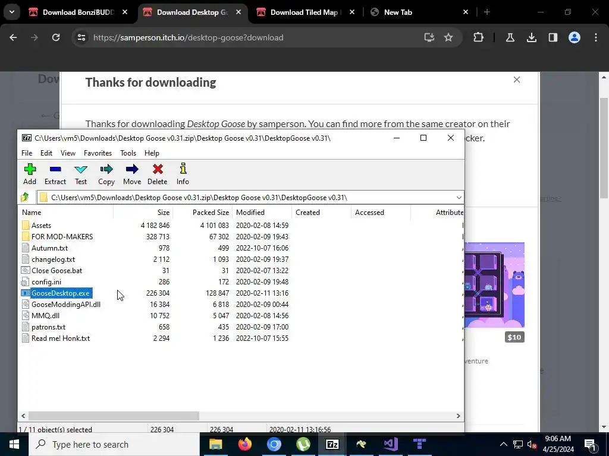This screenshot has width=609, height=456.
Task: Open the Favorites menu in 7-Zip
Action: point(98,153)
